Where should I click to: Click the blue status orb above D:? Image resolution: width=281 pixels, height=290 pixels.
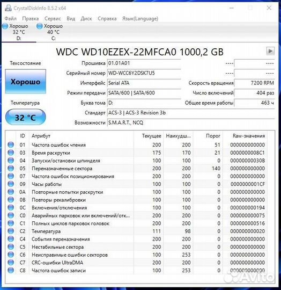5,26
